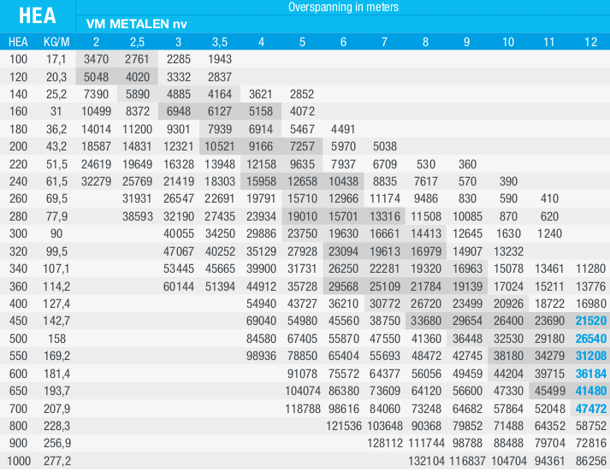The height and width of the screenshot is (472, 610).
Task: Select cell 86256 in HEA 1000 row
Action: point(590,461)
